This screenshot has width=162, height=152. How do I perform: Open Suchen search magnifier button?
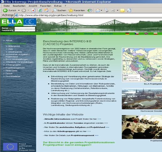point(59,10)
